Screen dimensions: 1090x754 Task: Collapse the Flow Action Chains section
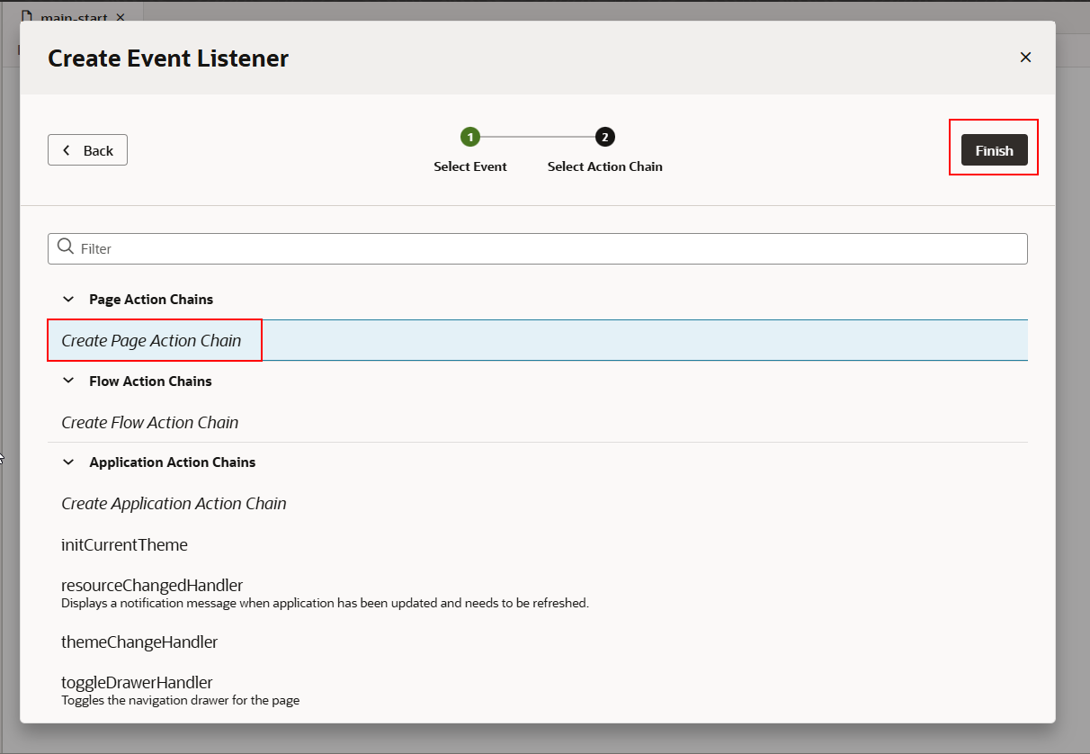68,381
